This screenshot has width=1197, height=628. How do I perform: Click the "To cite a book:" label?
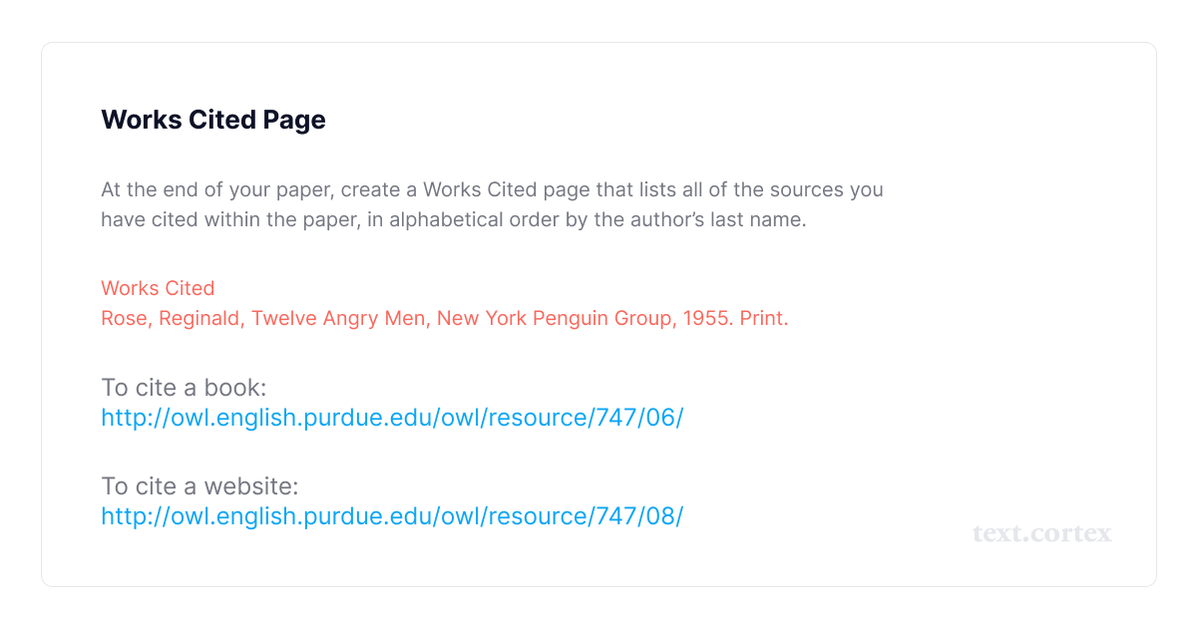184,388
